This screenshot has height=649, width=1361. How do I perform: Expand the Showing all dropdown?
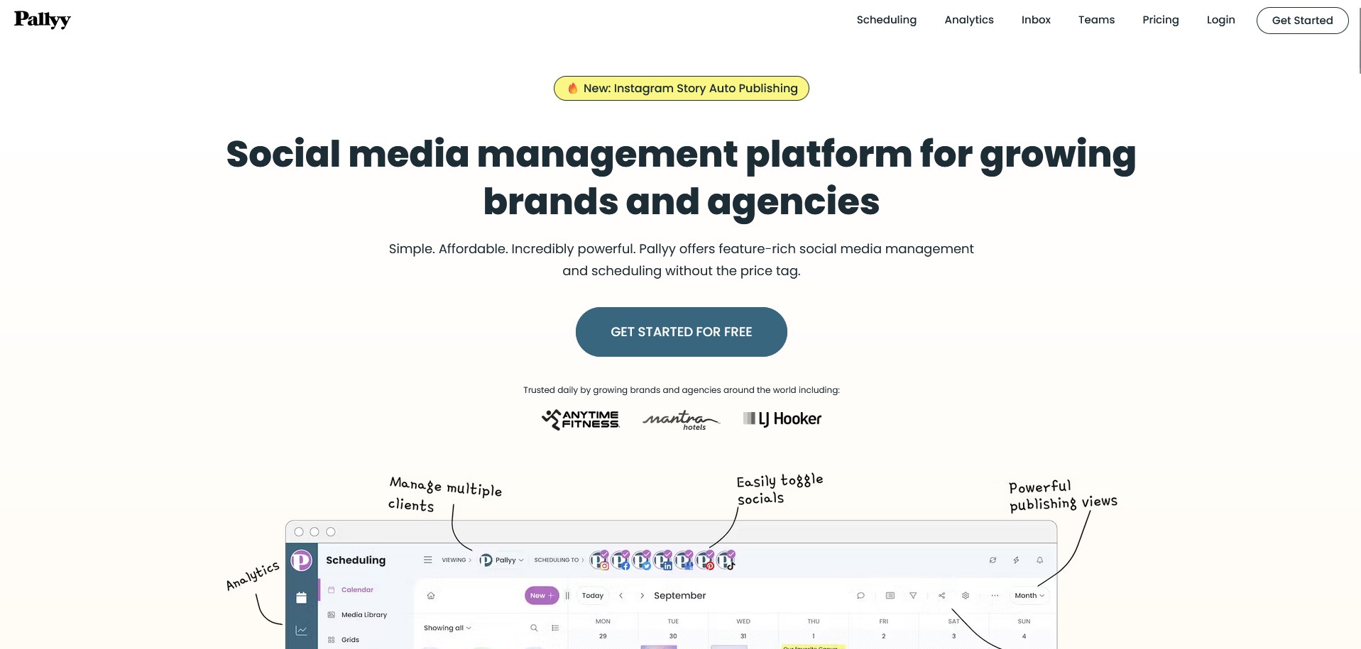447,628
